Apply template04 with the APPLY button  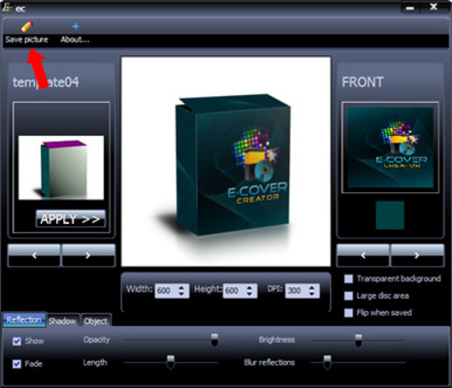pos(71,219)
